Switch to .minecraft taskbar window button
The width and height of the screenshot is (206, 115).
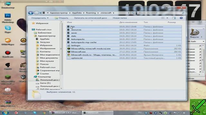[x=97, y=113]
